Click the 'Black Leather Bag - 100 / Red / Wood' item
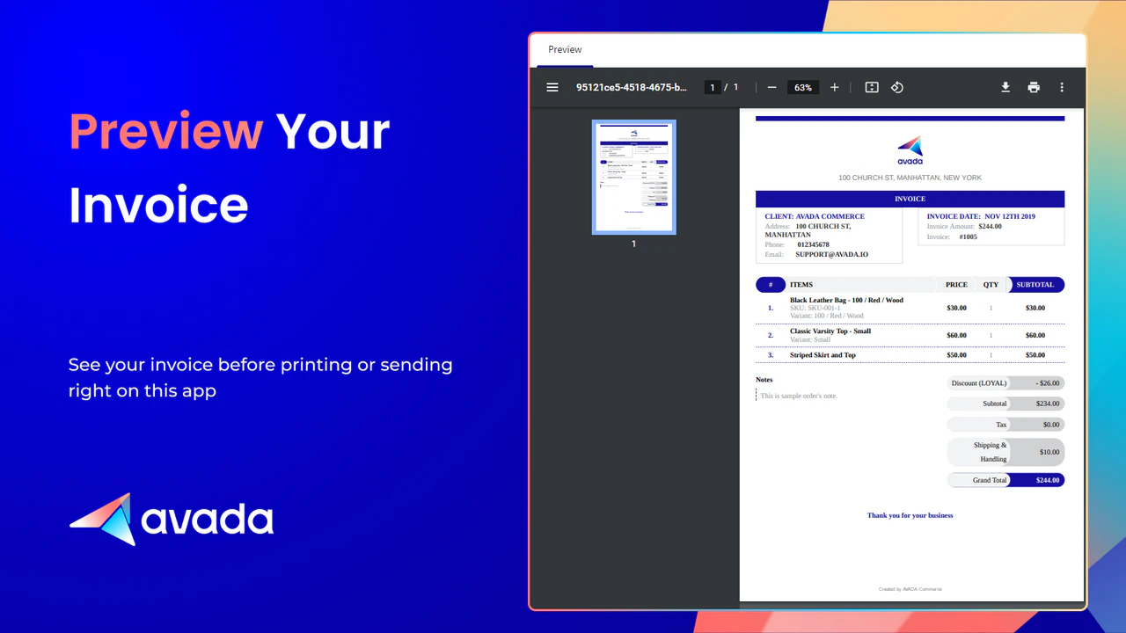This screenshot has width=1126, height=633. (x=846, y=300)
